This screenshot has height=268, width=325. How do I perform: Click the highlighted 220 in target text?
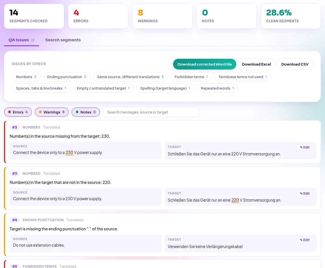coord(235,200)
